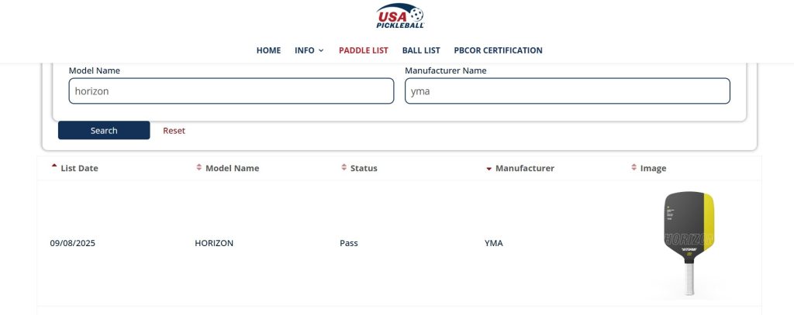
Task: Navigate to PBCOR CERTIFICATION
Action: (498, 50)
